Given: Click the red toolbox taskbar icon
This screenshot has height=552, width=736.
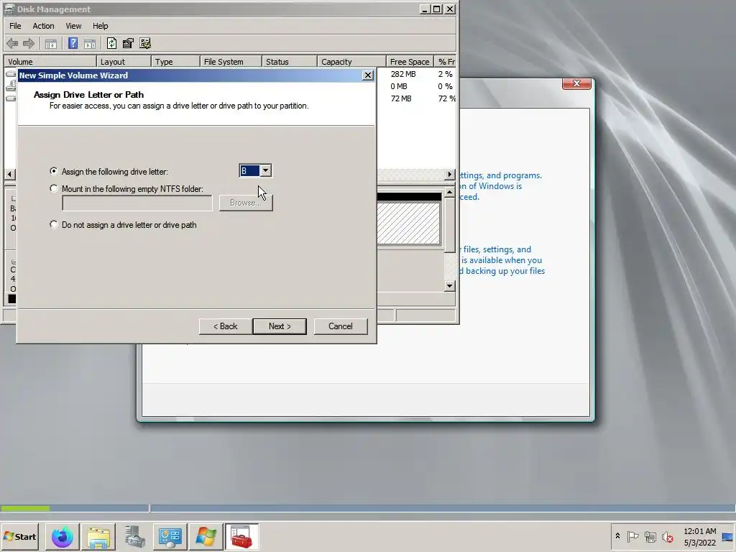Looking at the screenshot, I should (x=241, y=536).
